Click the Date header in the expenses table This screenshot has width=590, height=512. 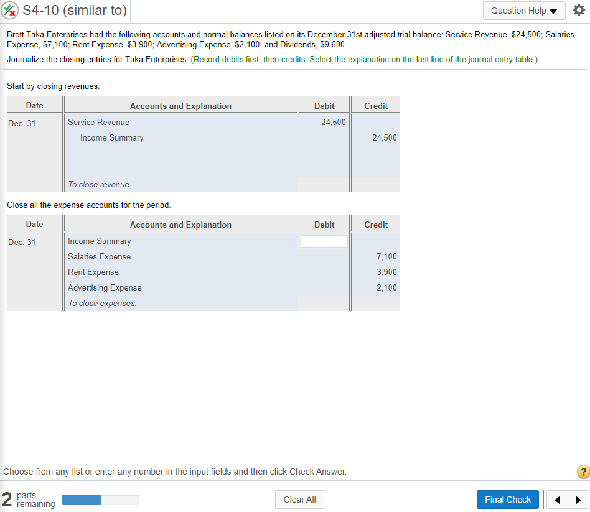(x=34, y=224)
